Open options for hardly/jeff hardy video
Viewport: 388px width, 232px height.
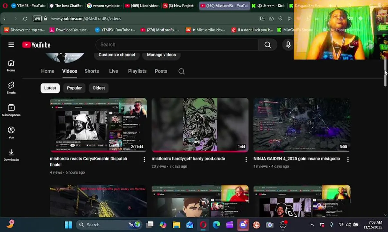(246, 159)
